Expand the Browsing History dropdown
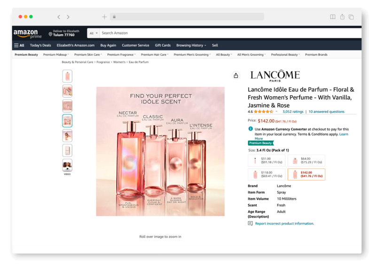376x268 pixels. click(x=191, y=45)
